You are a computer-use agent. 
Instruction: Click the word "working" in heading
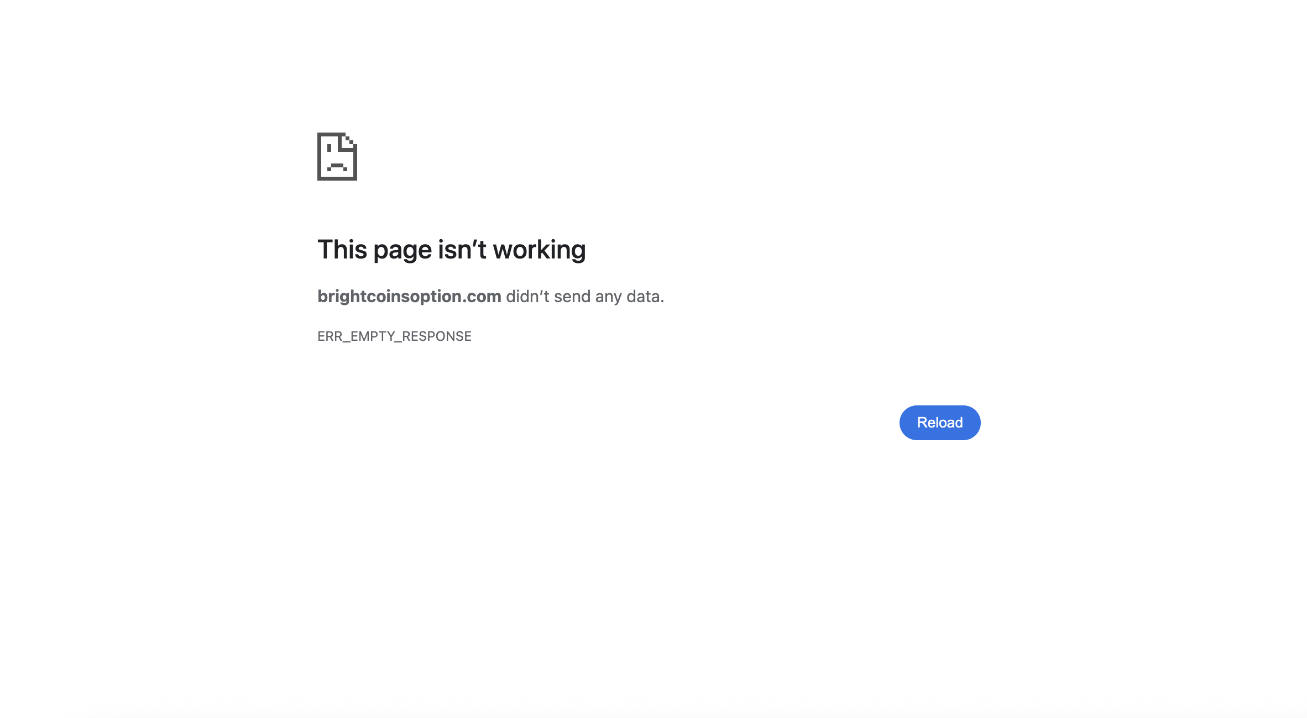[x=539, y=251]
